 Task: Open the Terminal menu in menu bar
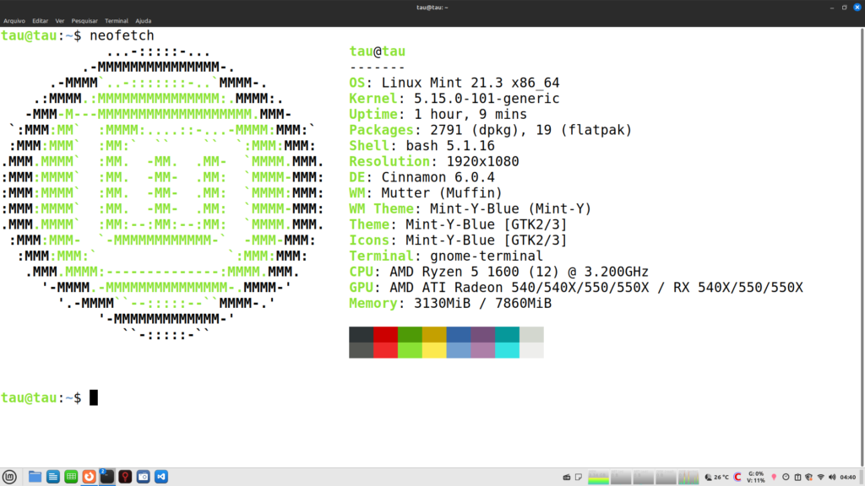[x=116, y=19]
